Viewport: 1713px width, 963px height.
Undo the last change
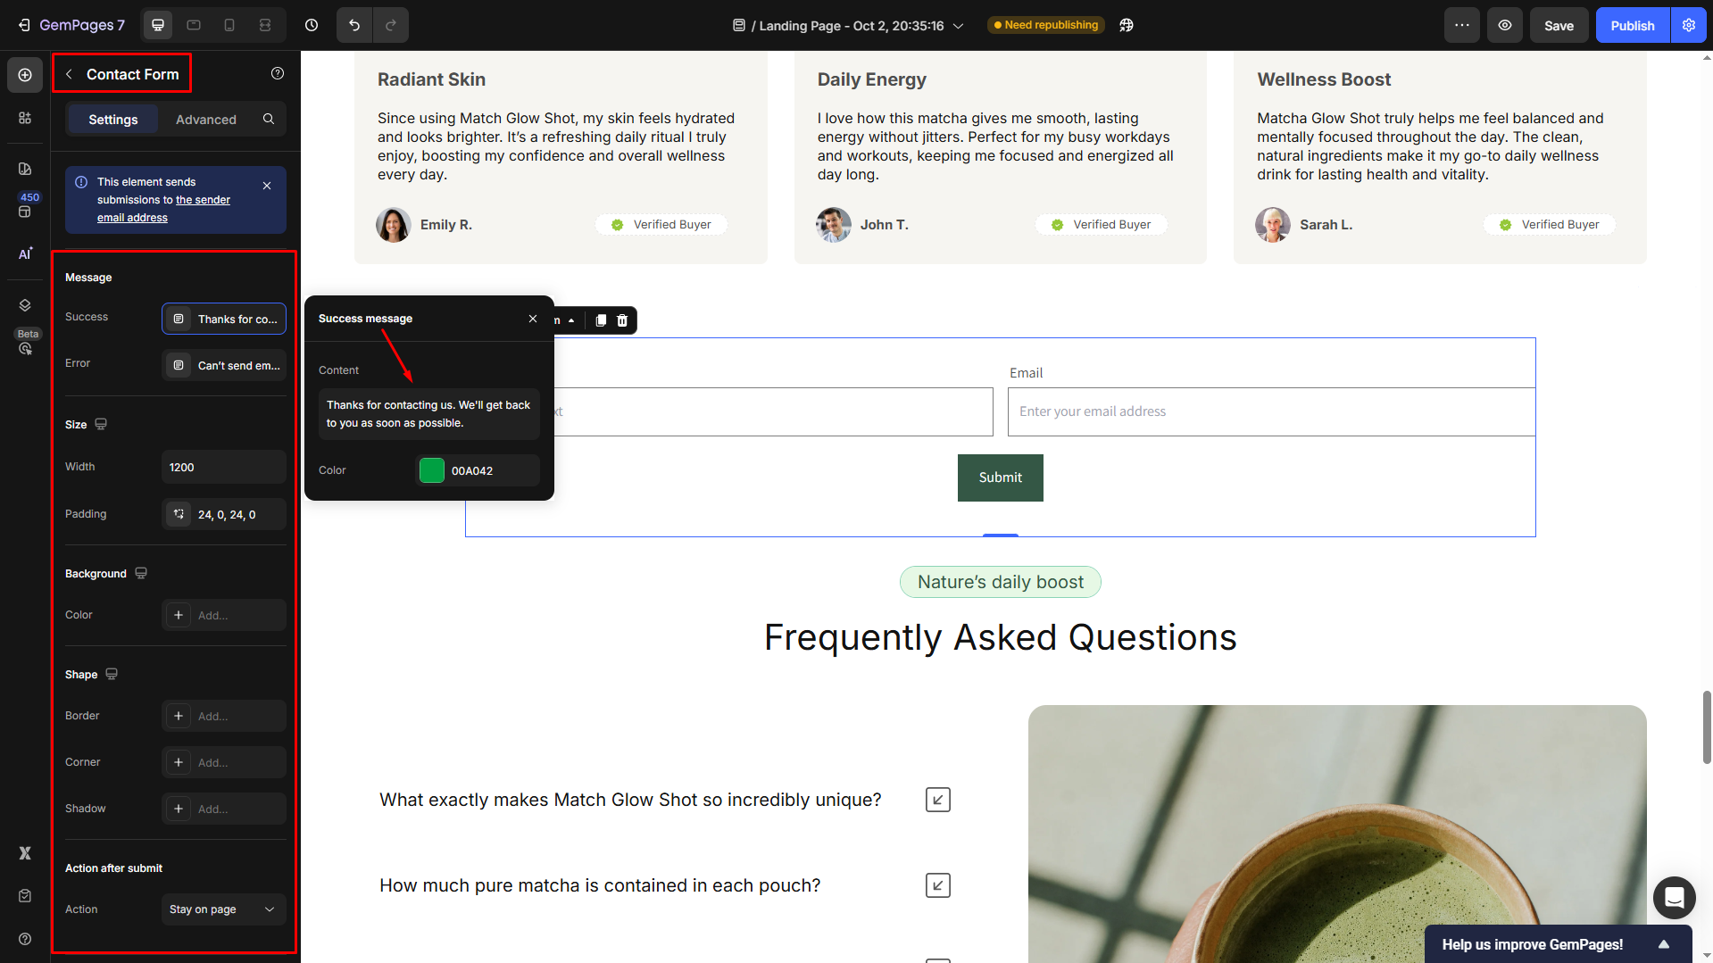tap(354, 25)
